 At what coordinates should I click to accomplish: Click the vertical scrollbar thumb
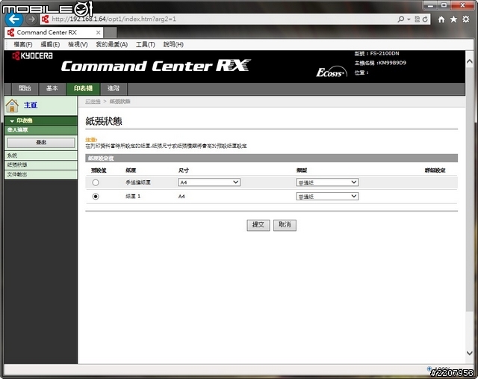(470, 189)
